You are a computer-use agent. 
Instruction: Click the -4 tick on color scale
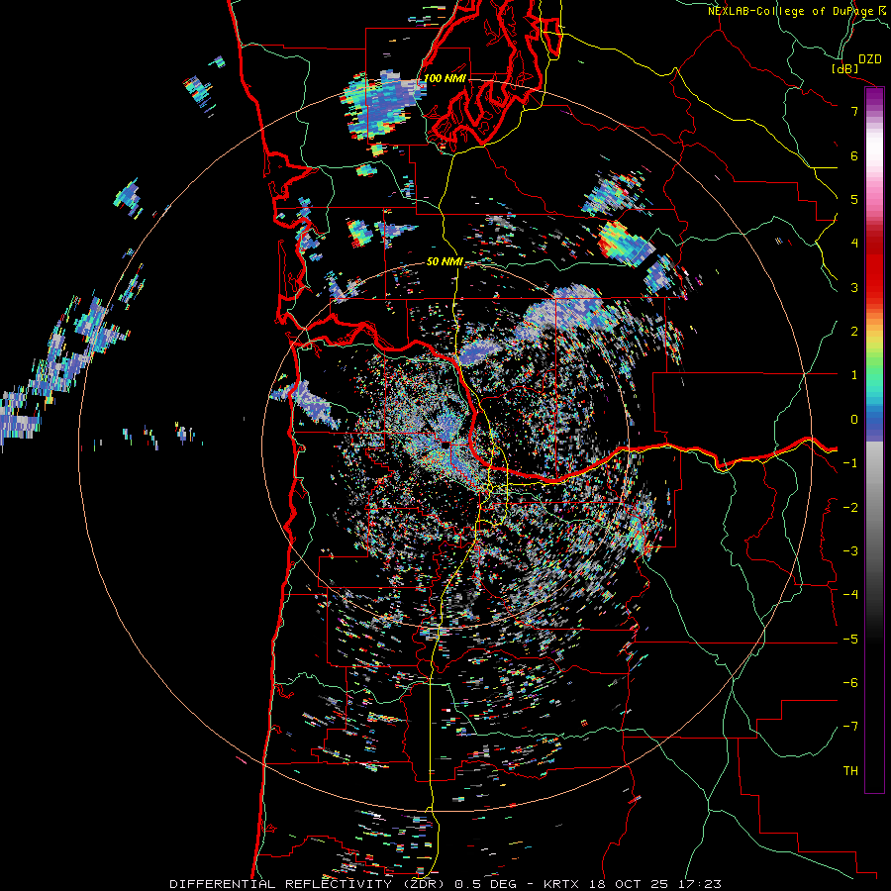click(x=850, y=595)
